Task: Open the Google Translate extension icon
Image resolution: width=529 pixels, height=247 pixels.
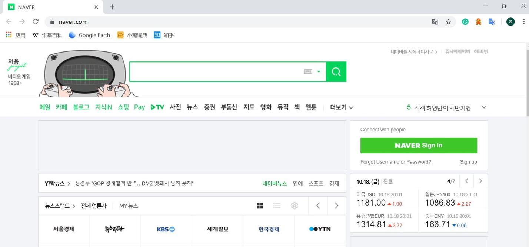Action: [x=492, y=21]
